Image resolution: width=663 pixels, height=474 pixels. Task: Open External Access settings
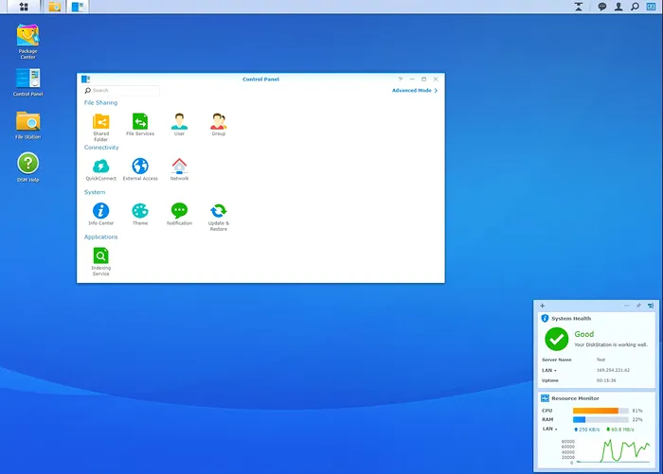pyautogui.click(x=140, y=169)
